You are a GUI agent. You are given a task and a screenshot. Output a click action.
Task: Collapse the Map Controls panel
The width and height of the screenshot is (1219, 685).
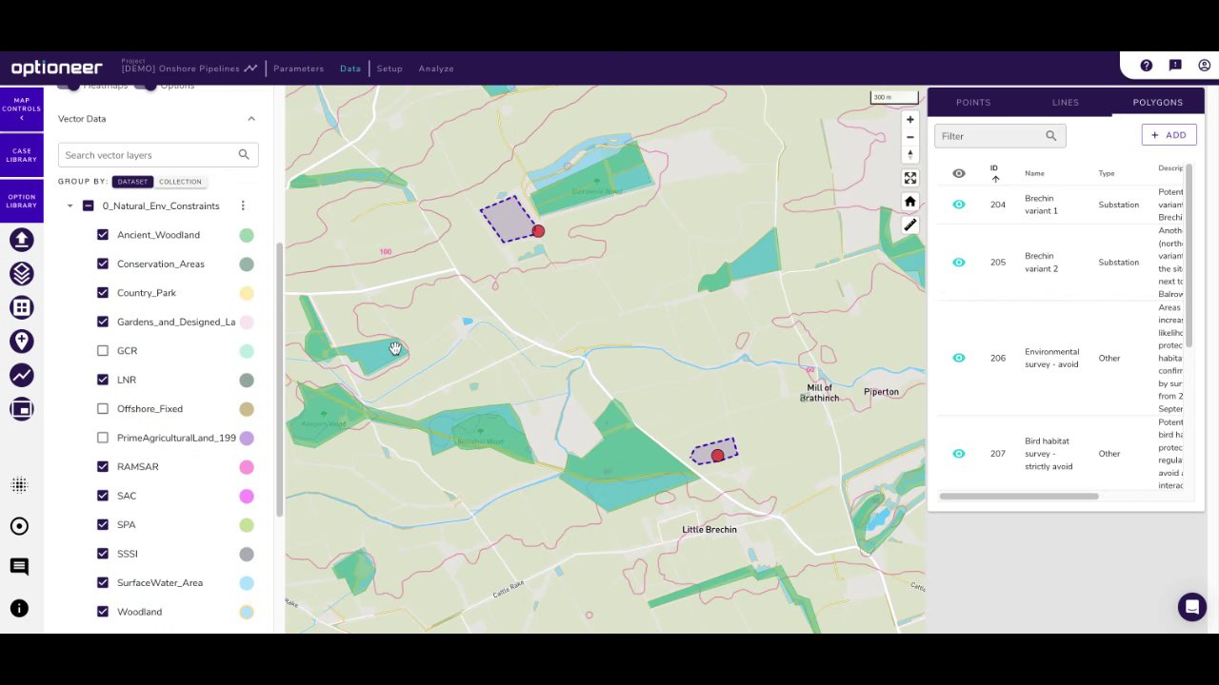point(22,108)
